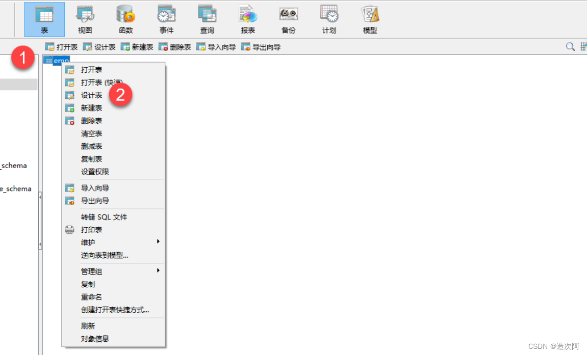Click the search magnifier icon
The width and height of the screenshot is (587, 355).
[x=570, y=47]
